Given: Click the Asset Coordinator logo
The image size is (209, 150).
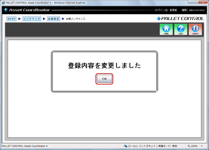Looking at the screenshot, I should 27,10.
